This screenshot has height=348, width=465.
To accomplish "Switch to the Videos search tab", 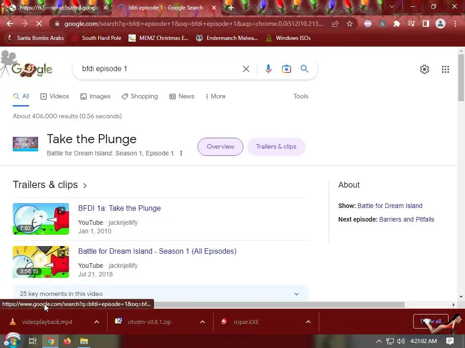I will point(55,96).
